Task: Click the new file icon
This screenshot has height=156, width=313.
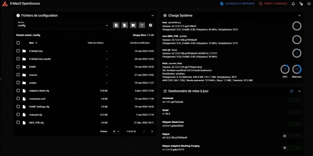Action: [x=125, y=25]
